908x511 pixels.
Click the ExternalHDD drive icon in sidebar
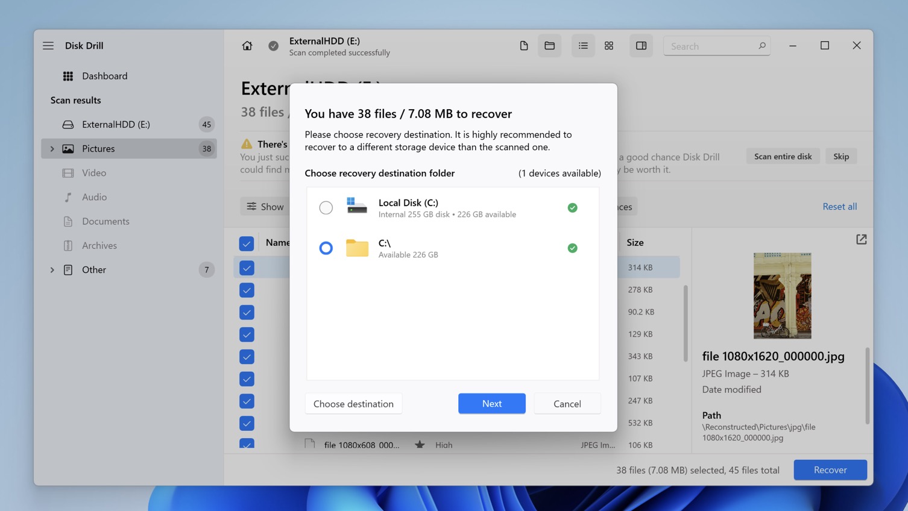(68, 124)
